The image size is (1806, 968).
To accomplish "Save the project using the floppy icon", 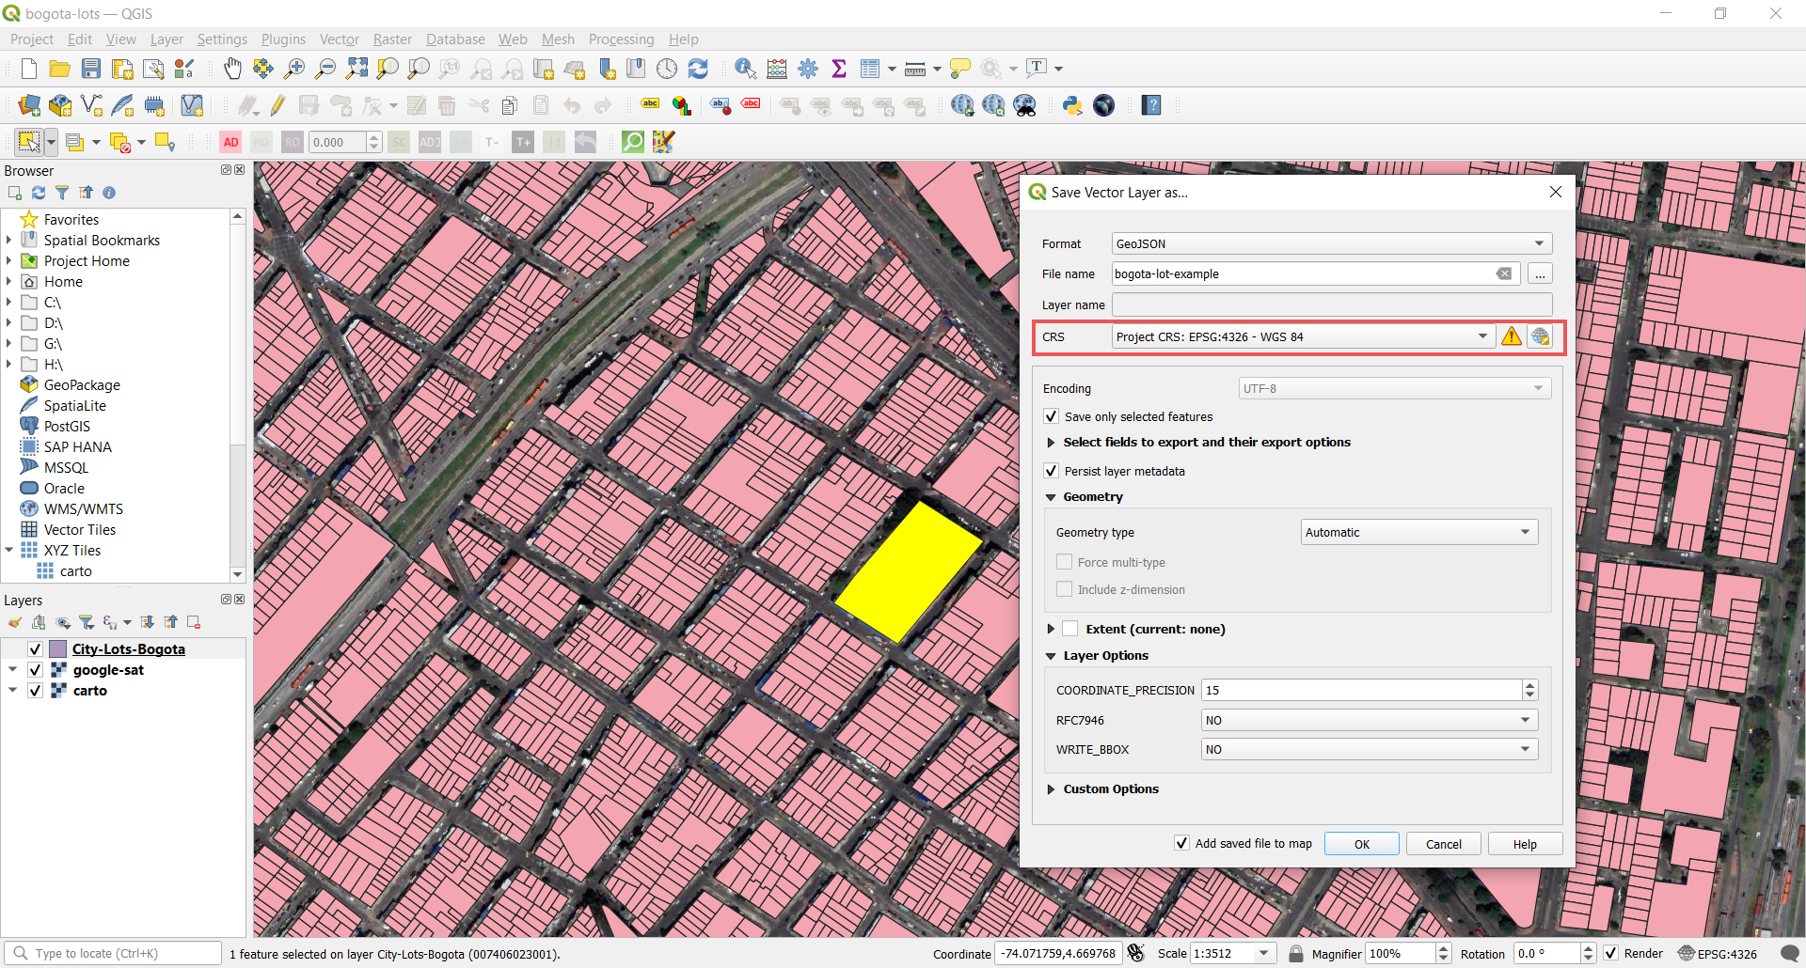I will coord(90,69).
